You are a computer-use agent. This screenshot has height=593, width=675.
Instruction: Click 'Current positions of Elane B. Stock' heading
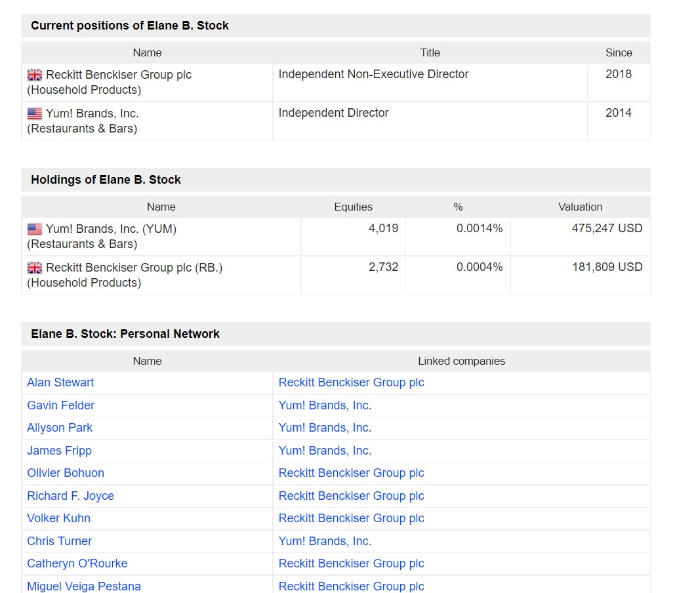(130, 26)
